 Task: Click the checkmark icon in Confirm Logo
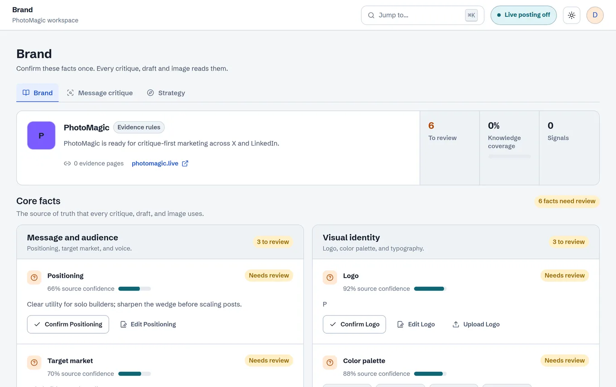pyautogui.click(x=333, y=324)
